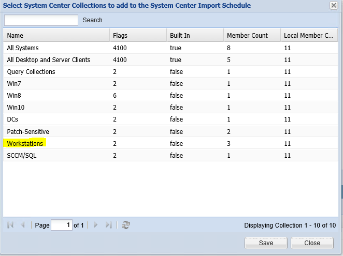Select the All Systems row

(x=170, y=48)
